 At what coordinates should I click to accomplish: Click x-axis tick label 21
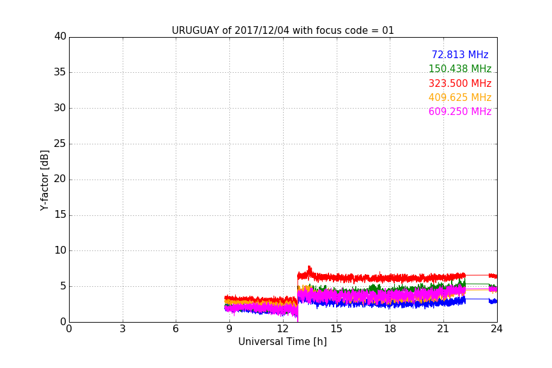(443, 329)
